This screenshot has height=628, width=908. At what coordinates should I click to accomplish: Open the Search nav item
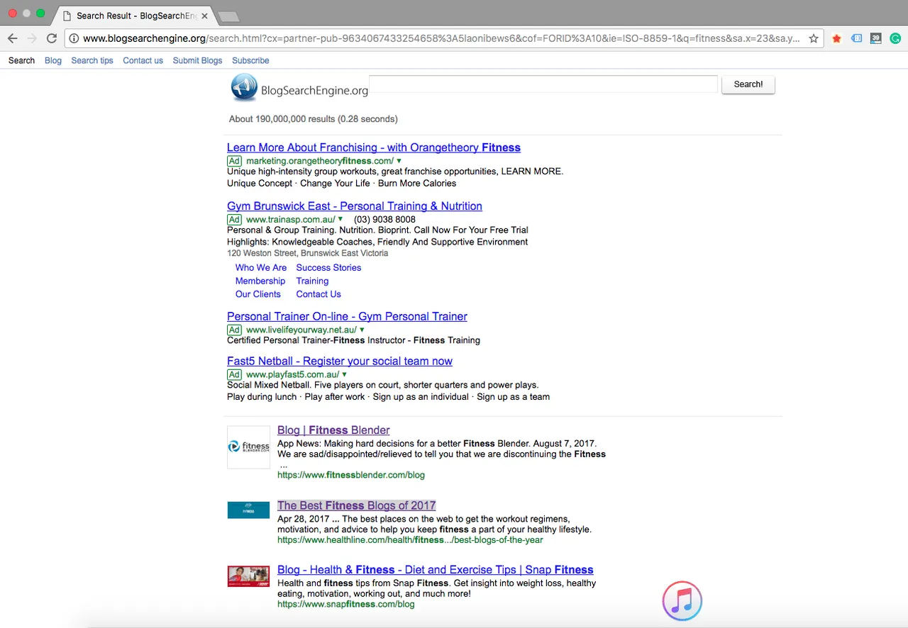point(21,60)
